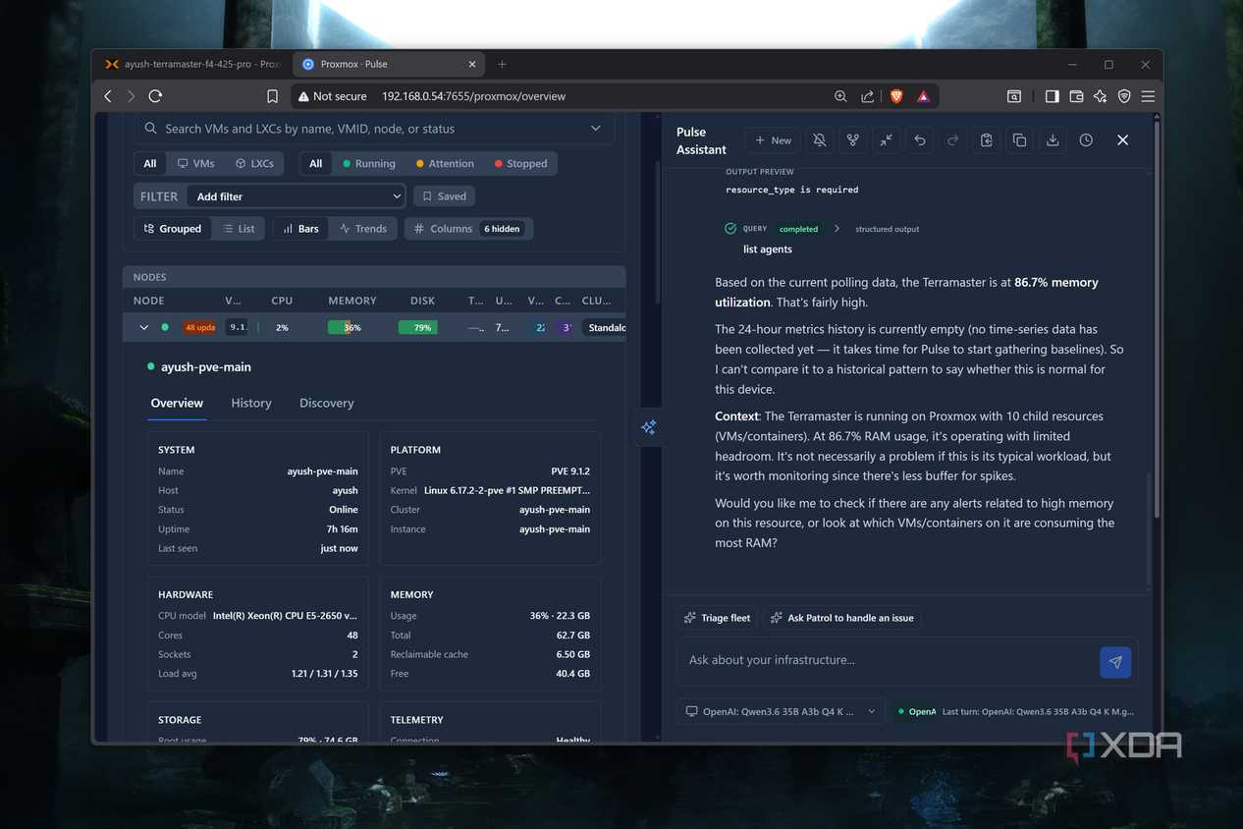Select the LXCs type filter
Image resolution: width=1243 pixels, height=829 pixels.
(254, 163)
